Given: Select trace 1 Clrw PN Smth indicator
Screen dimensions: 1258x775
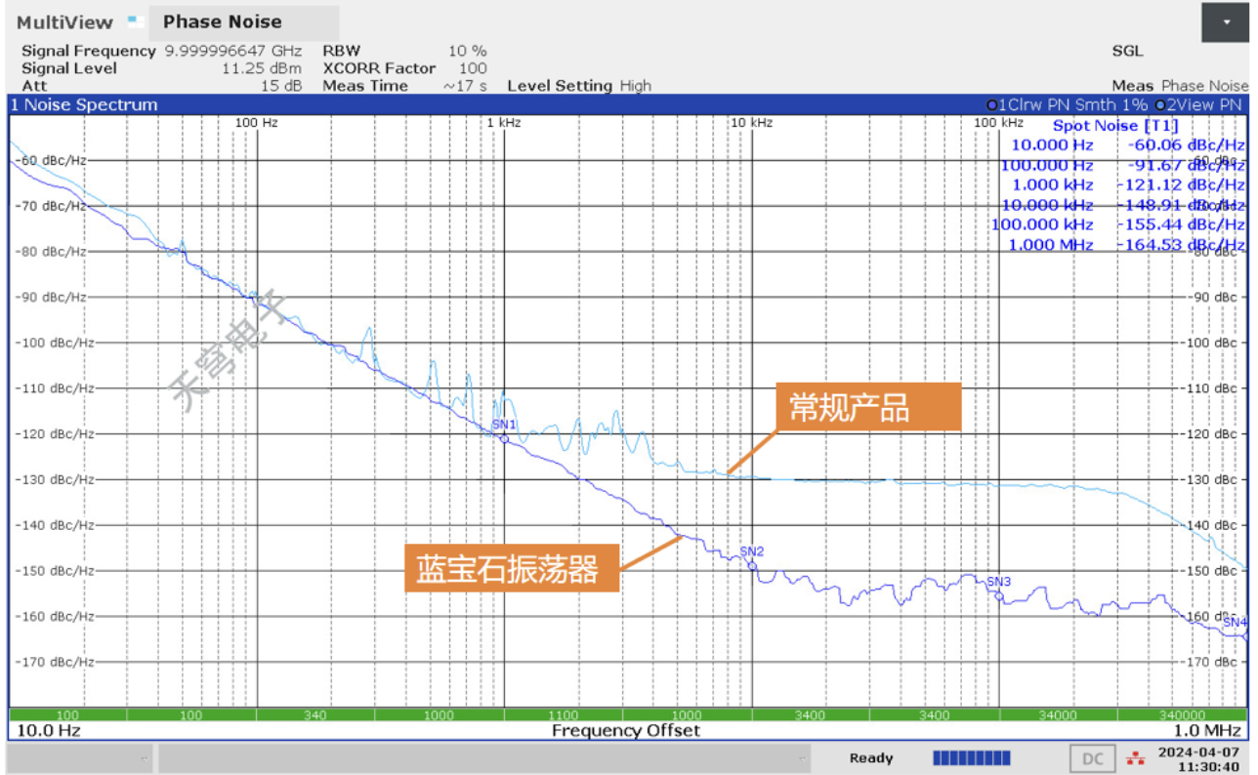Looking at the screenshot, I should click(x=1067, y=104).
